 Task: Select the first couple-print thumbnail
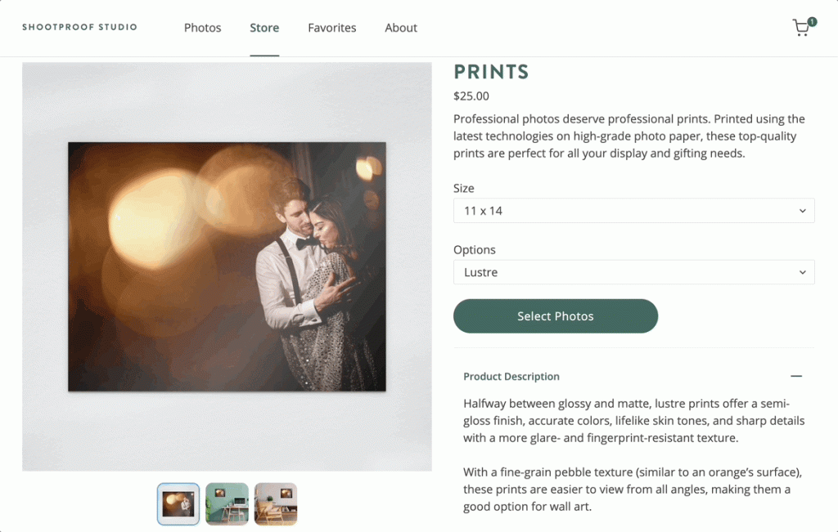pos(178,504)
